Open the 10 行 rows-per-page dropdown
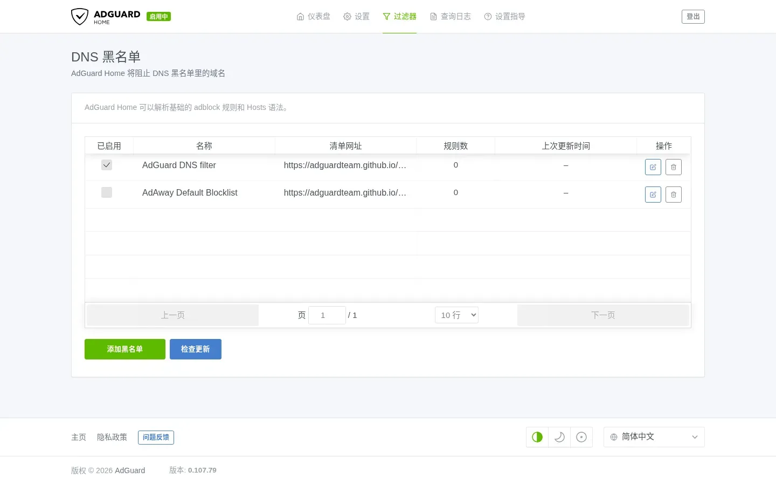 456,315
